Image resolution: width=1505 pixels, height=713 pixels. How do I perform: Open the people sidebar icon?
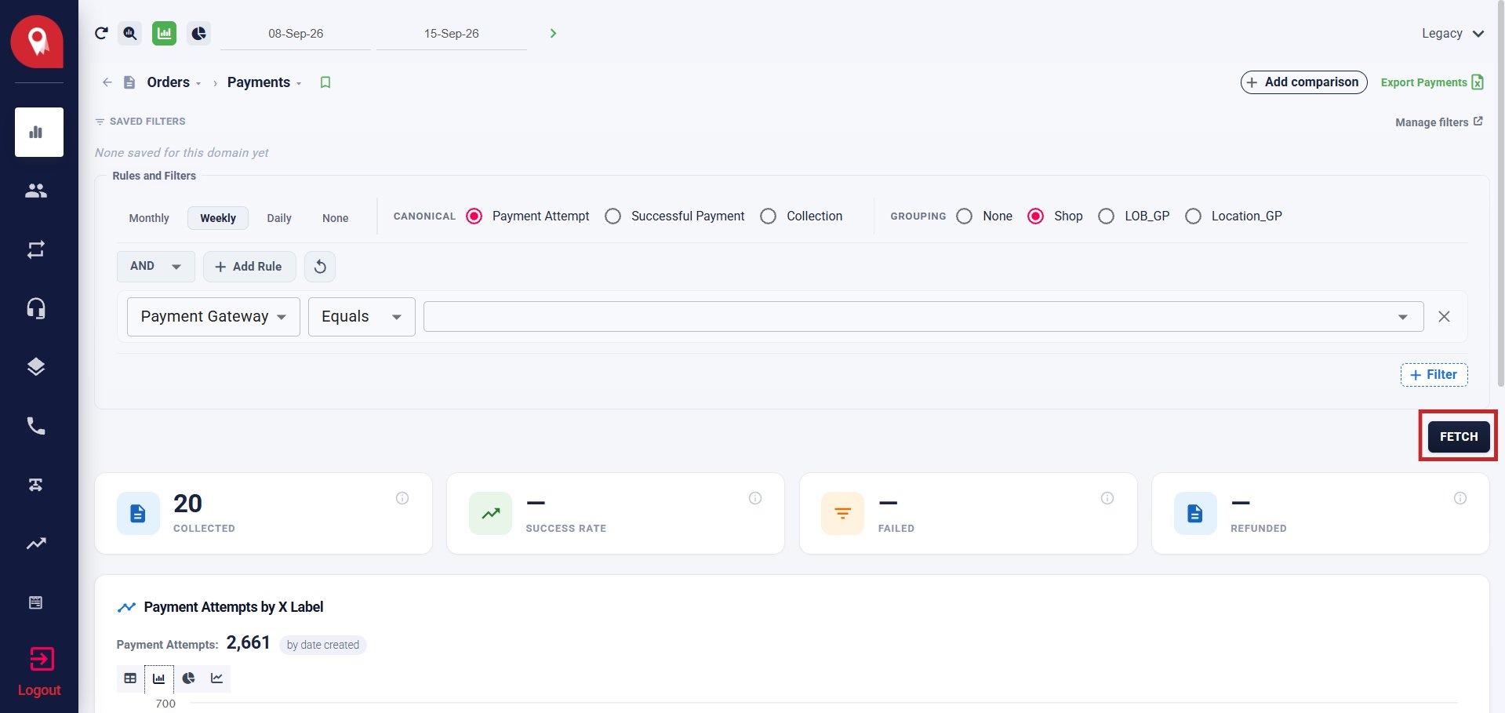click(x=36, y=191)
